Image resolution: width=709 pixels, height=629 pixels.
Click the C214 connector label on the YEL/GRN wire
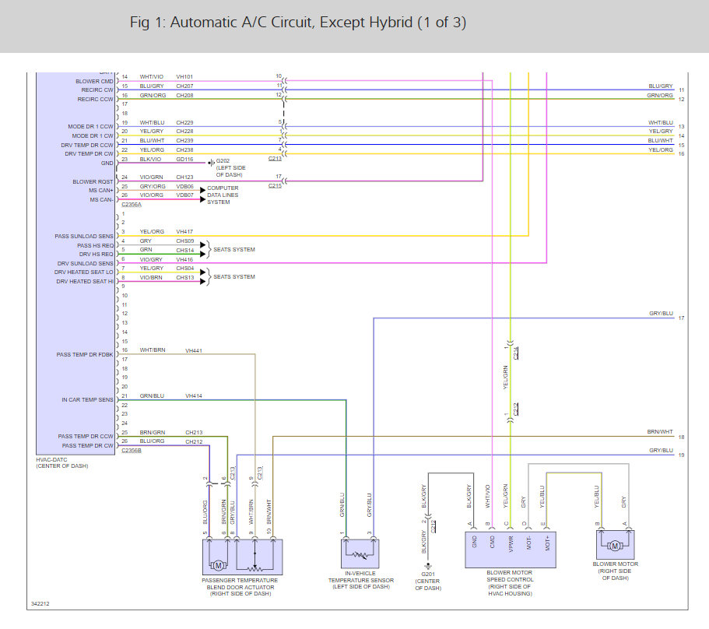516,353
